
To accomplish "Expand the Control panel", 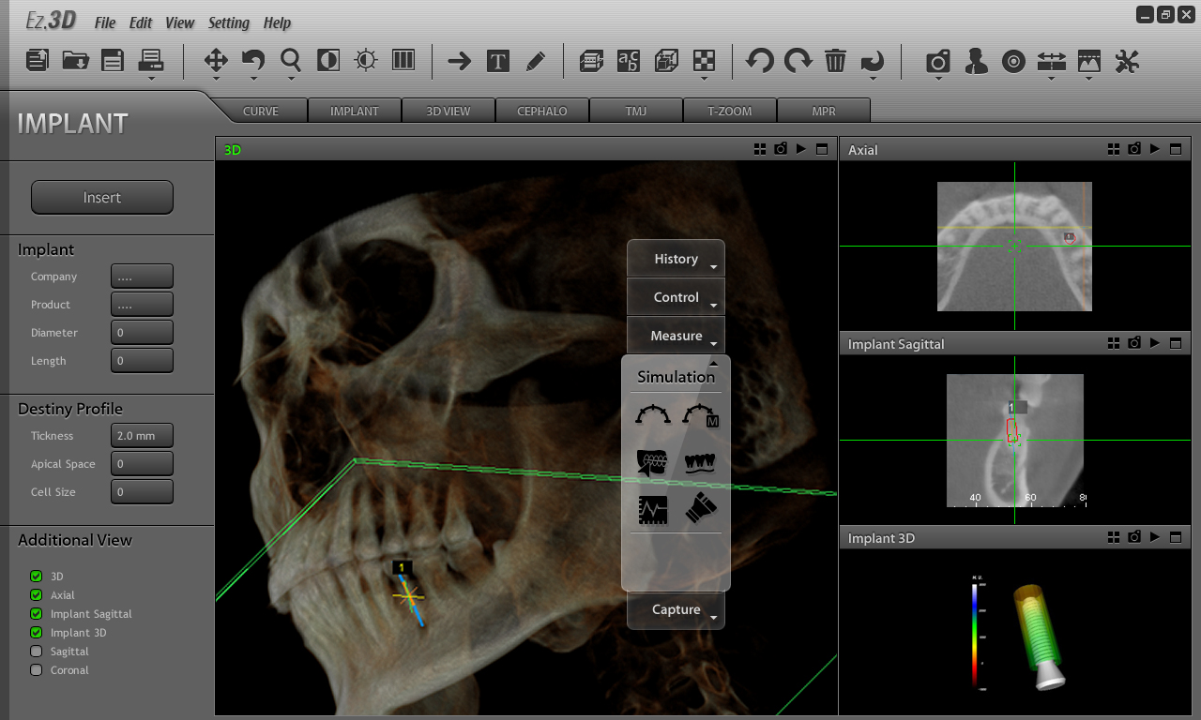I will [676, 297].
